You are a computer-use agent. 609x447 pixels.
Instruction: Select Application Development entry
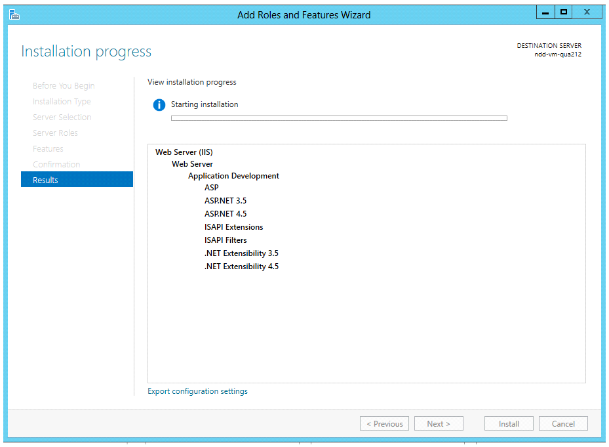click(x=233, y=176)
